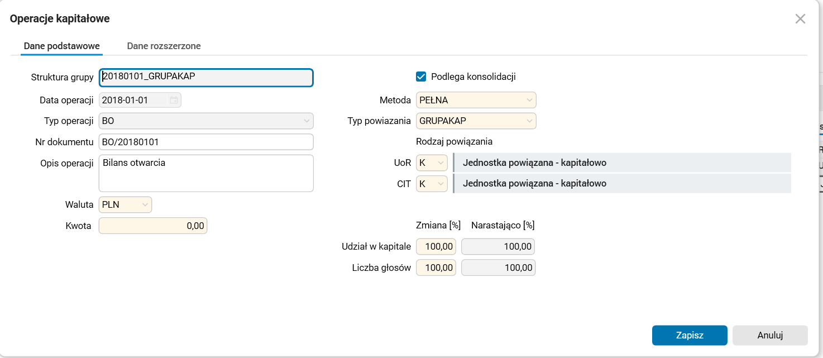
Task: Select the Kwota amount field
Action: click(152, 225)
